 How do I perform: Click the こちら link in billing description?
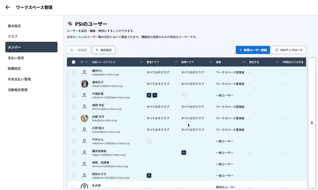tap(79, 37)
